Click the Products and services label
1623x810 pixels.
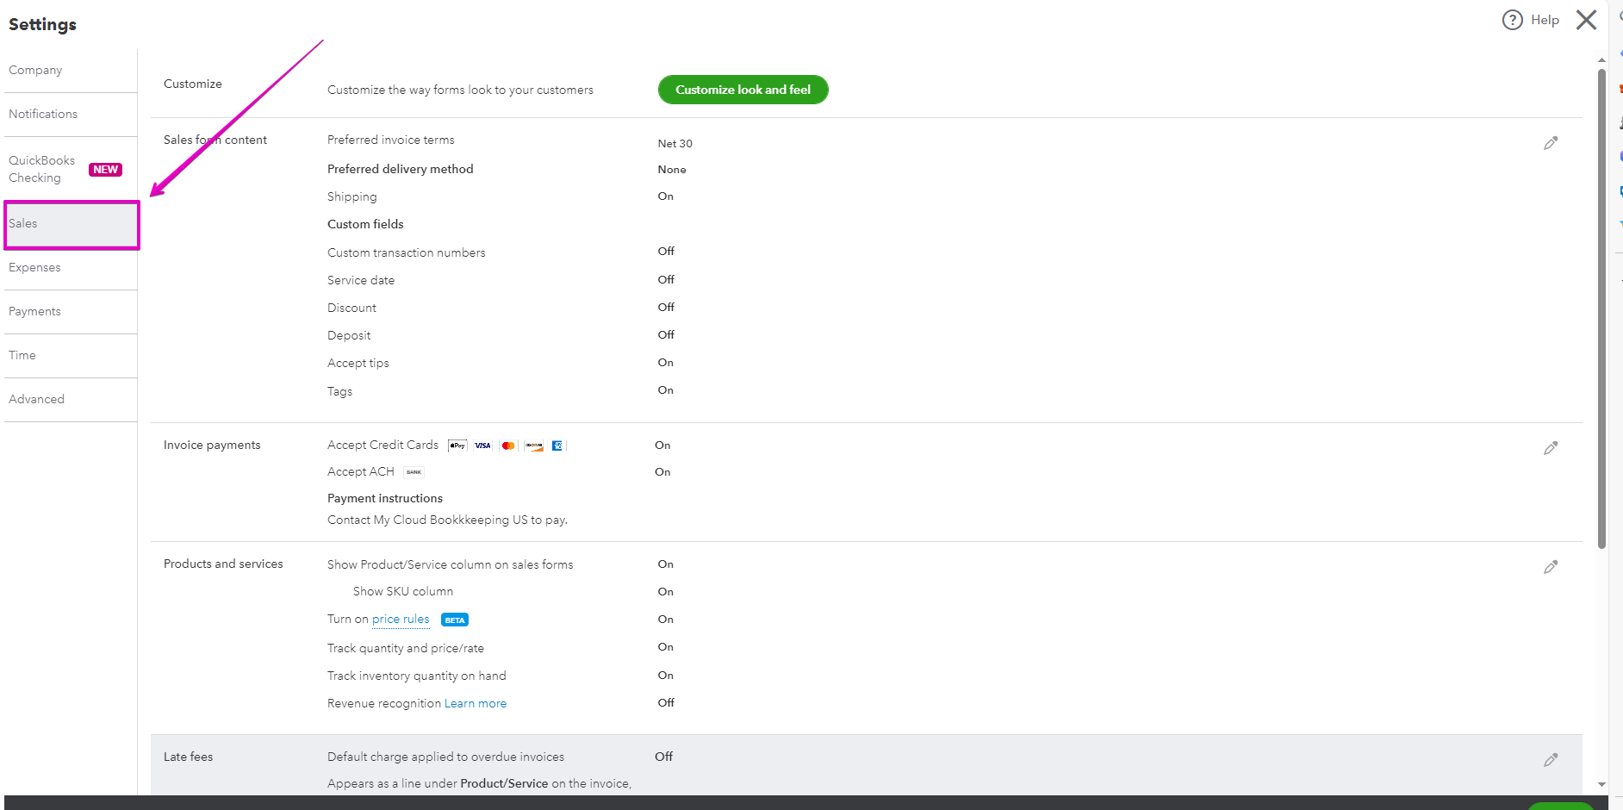(x=223, y=564)
